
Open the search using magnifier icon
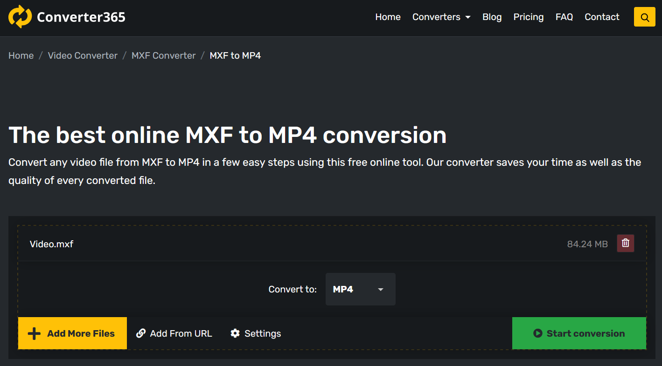644,17
